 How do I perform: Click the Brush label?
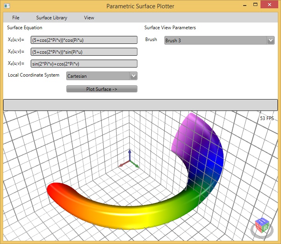151,39
